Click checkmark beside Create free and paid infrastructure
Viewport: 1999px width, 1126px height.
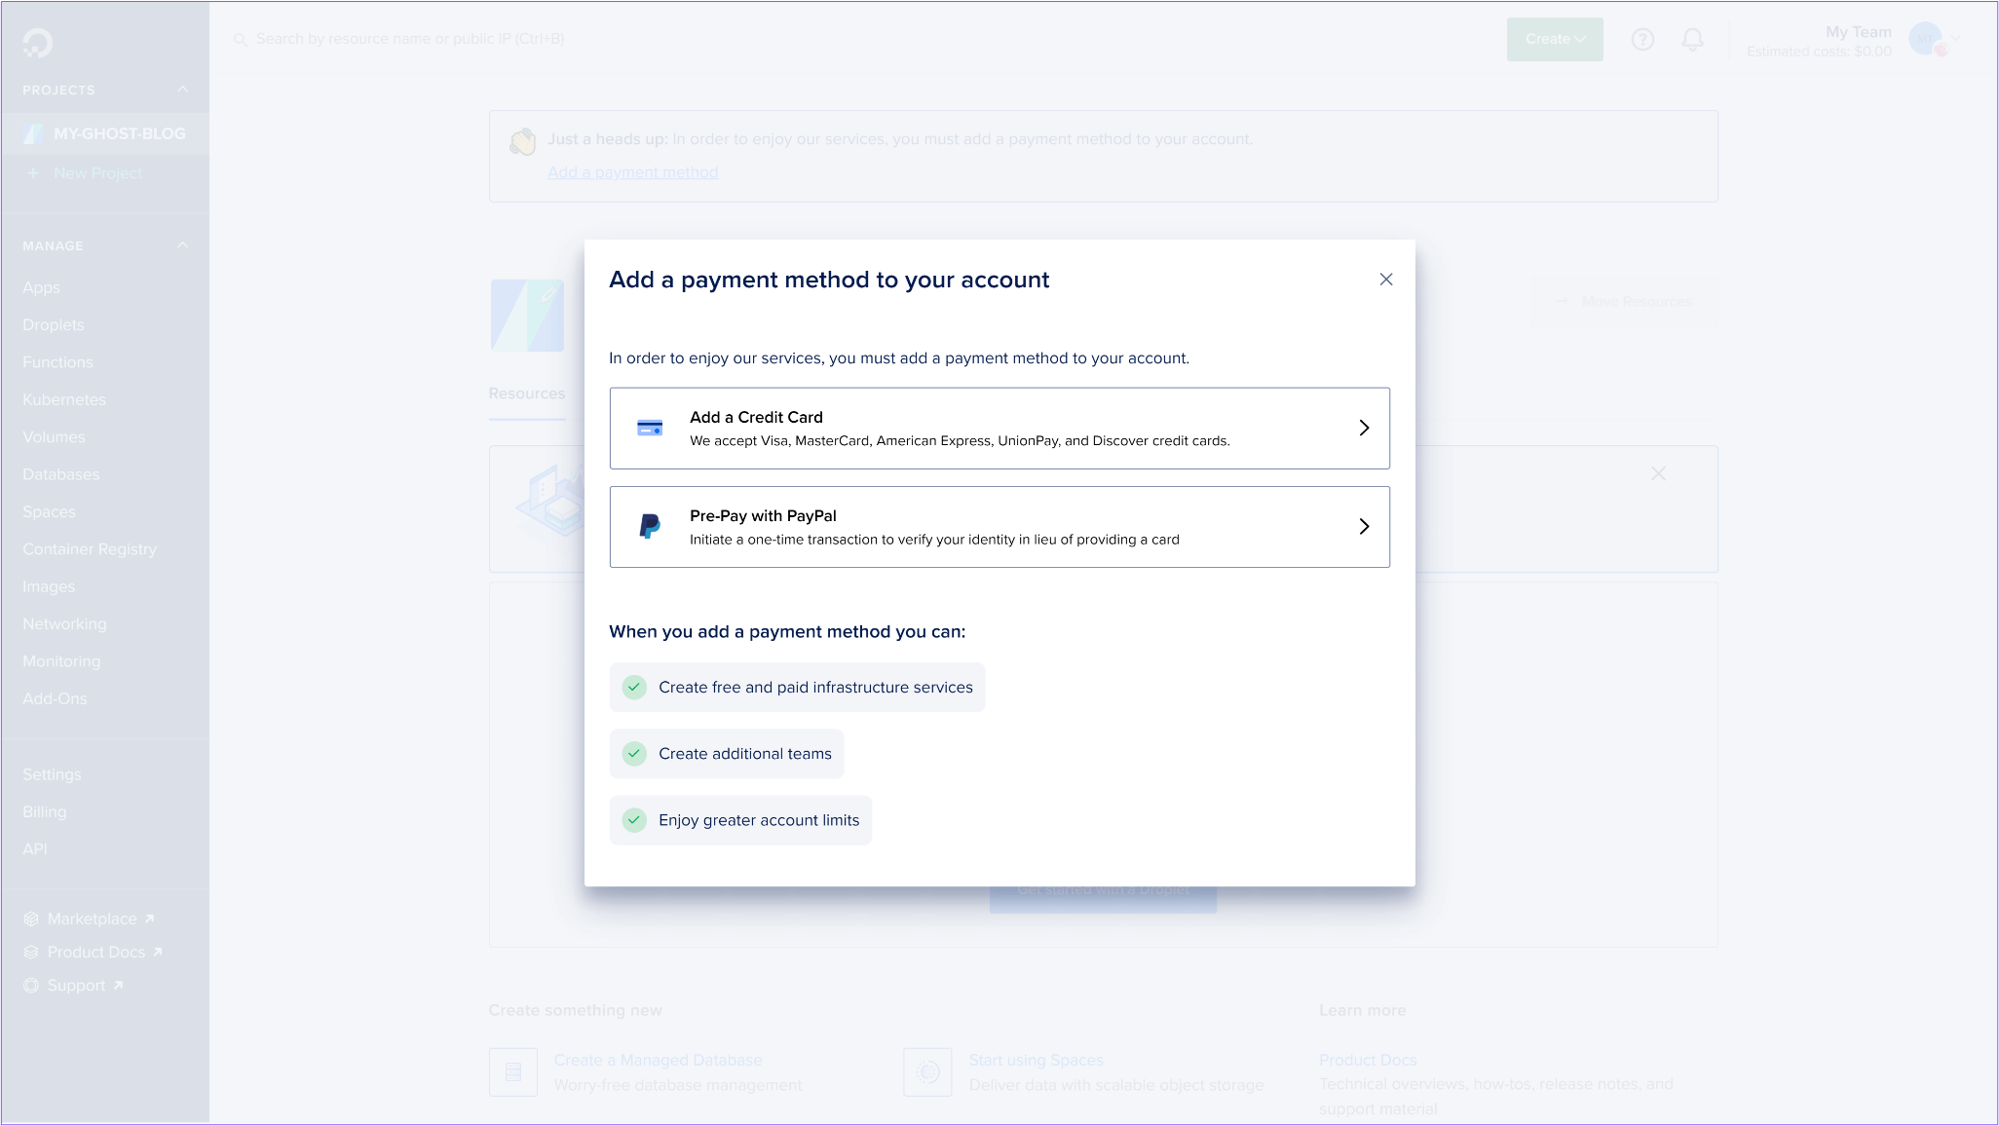coord(634,688)
